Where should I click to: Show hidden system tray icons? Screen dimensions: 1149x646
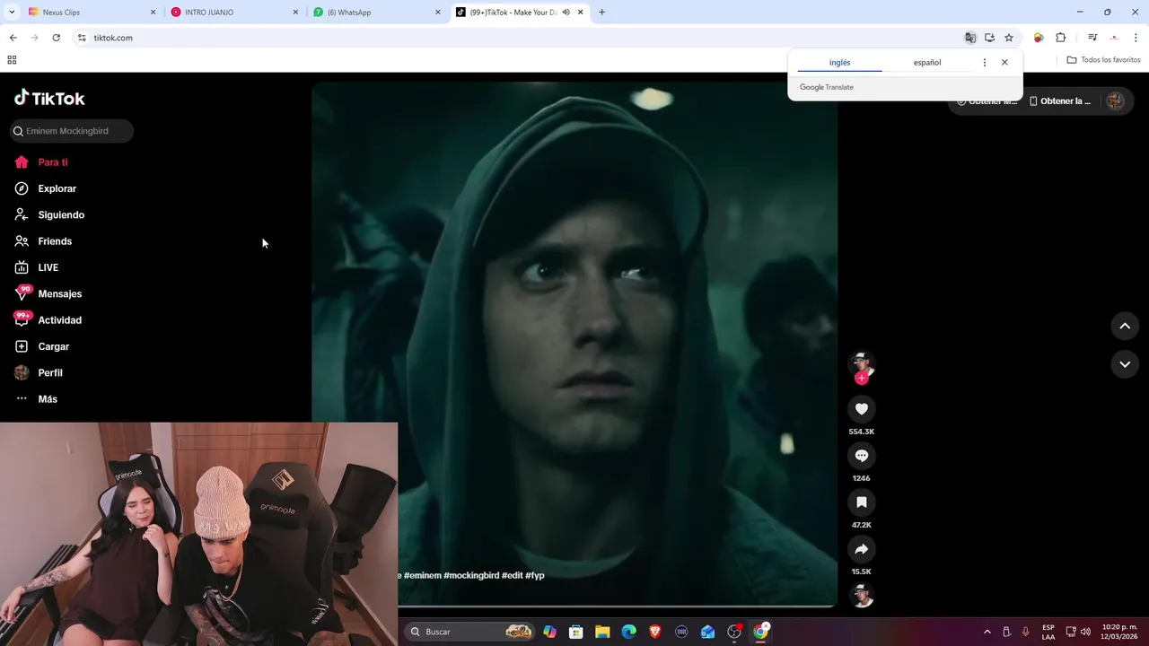click(x=987, y=632)
